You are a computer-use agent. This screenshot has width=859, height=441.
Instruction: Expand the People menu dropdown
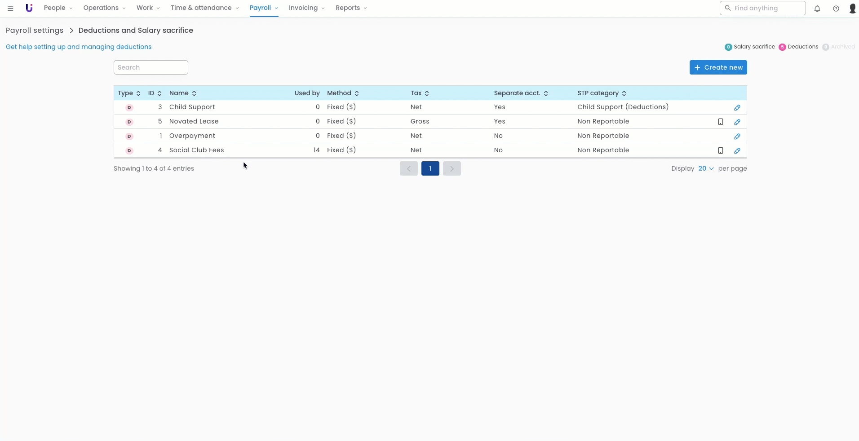coord(58,8)
